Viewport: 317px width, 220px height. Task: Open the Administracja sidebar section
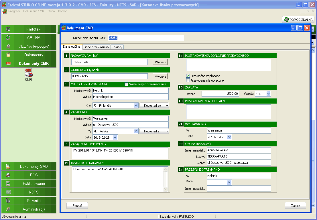click(29, 209)
